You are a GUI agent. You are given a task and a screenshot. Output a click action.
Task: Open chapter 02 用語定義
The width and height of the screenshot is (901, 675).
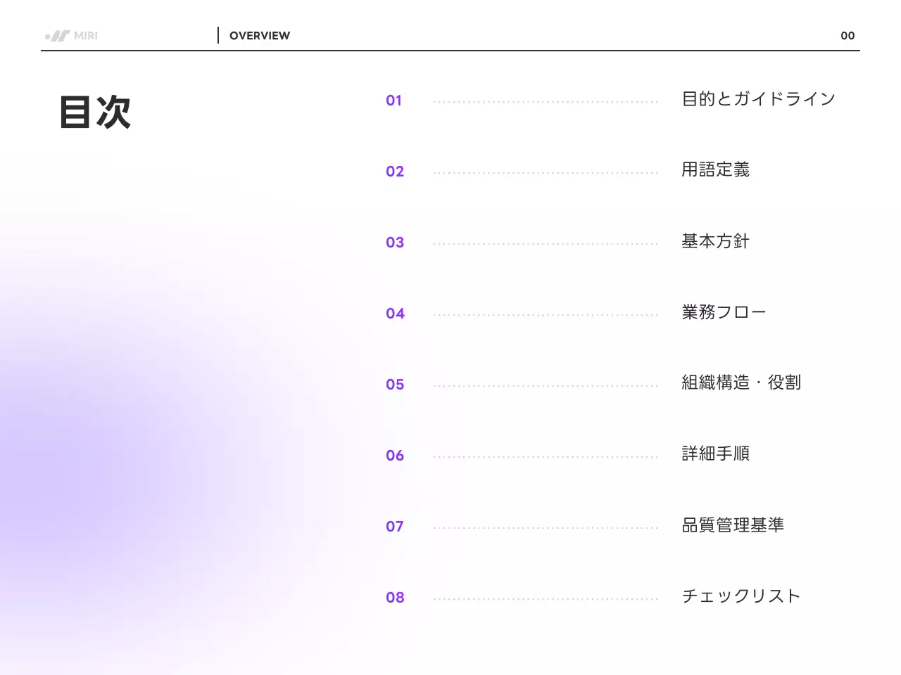click(x=716, y=170)
